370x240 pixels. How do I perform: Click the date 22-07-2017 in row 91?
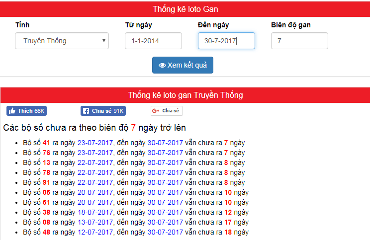[95, 182]
